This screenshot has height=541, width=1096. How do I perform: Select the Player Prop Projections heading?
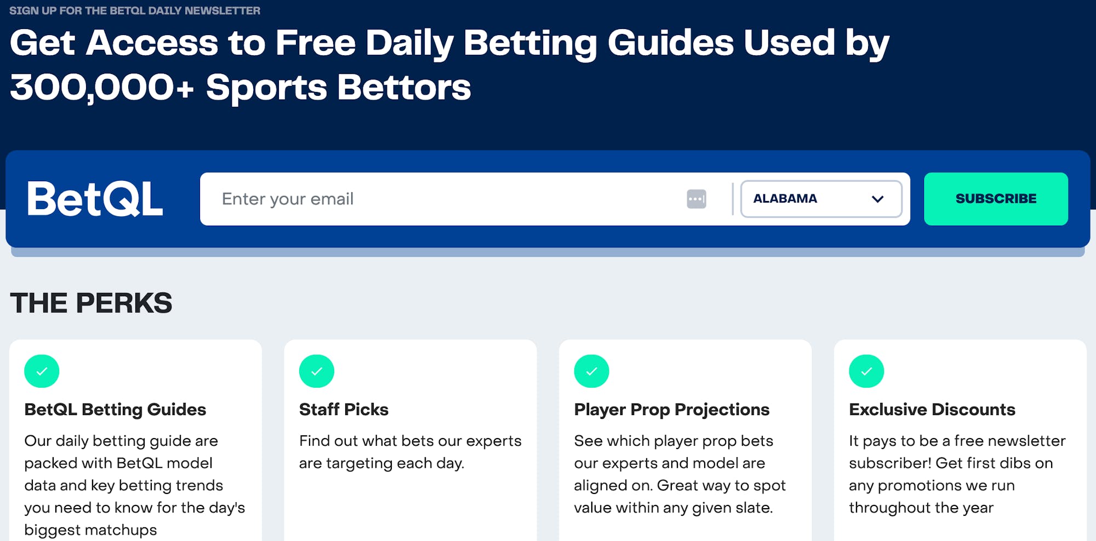(671, 410)
